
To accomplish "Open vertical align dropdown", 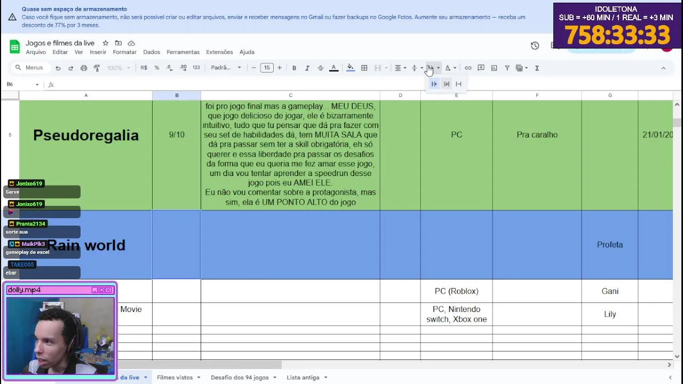I will (x=416, y=68).
